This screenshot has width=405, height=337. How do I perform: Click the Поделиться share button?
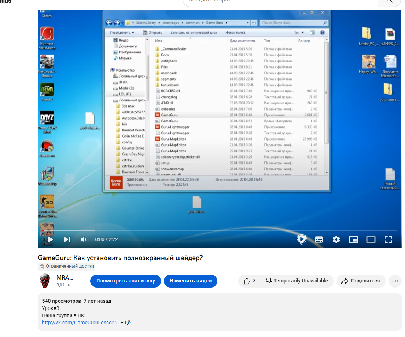(361, 281)
